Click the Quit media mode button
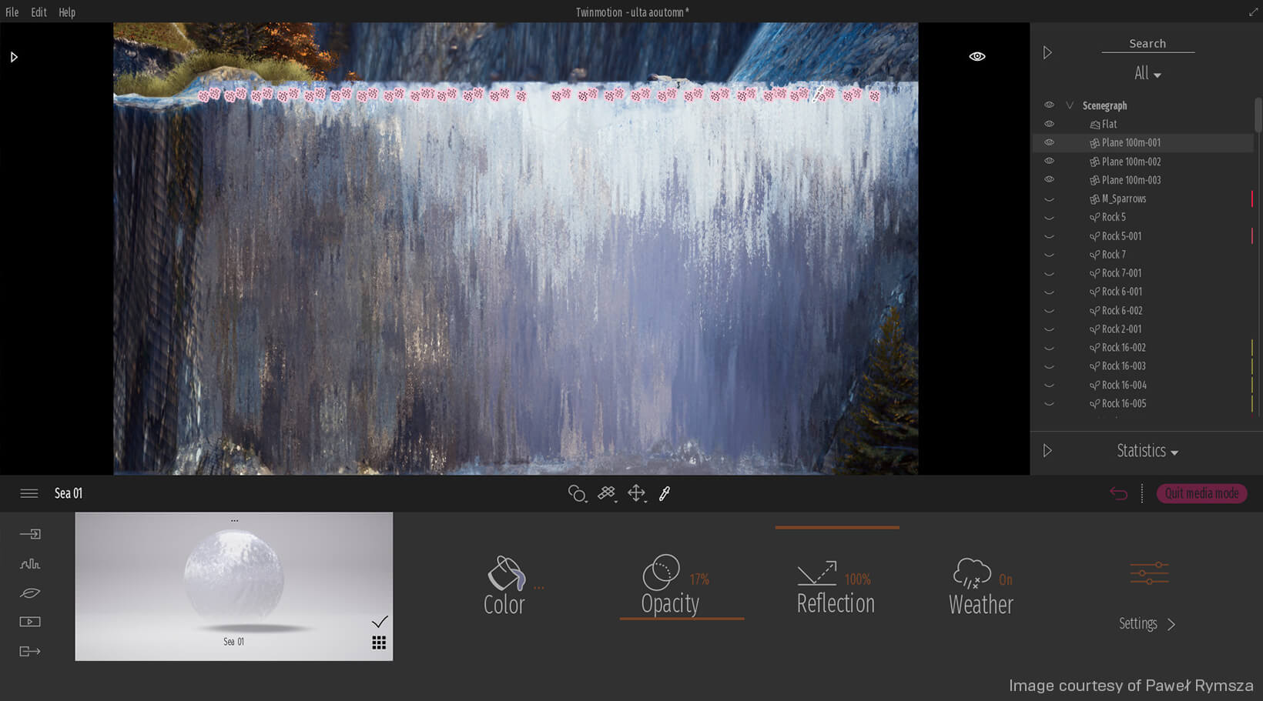This screenshot has height=701, width=1263. [x=1201, y=493]
